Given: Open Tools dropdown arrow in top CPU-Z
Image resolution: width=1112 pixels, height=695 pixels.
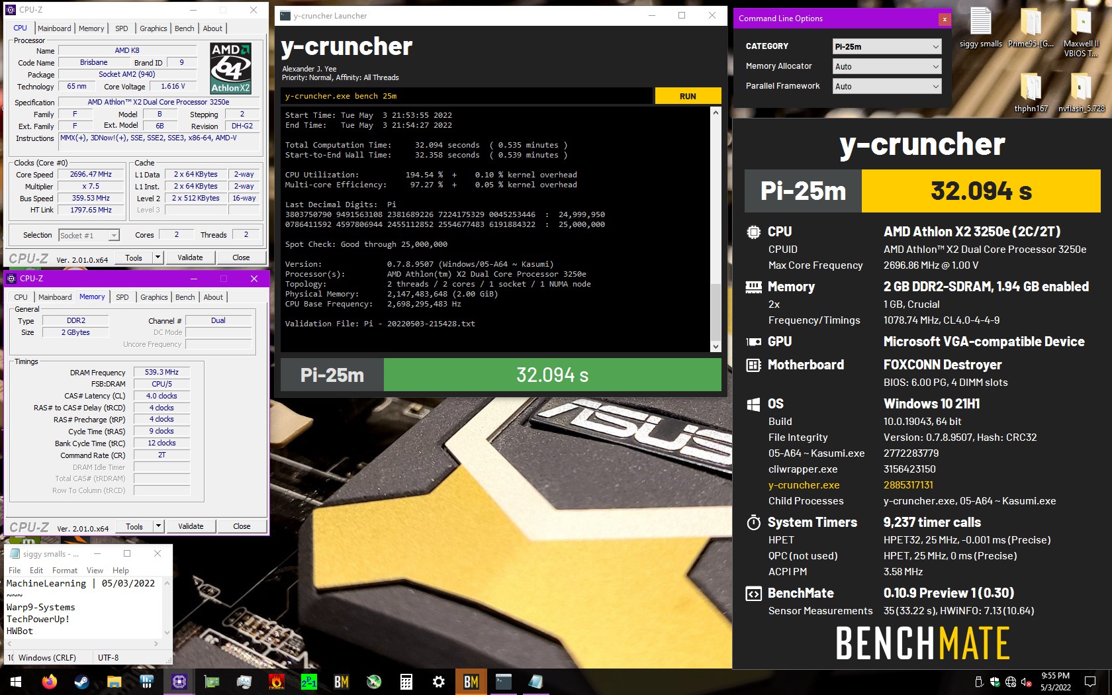Looking at the screenshot, I should (158, 257).
